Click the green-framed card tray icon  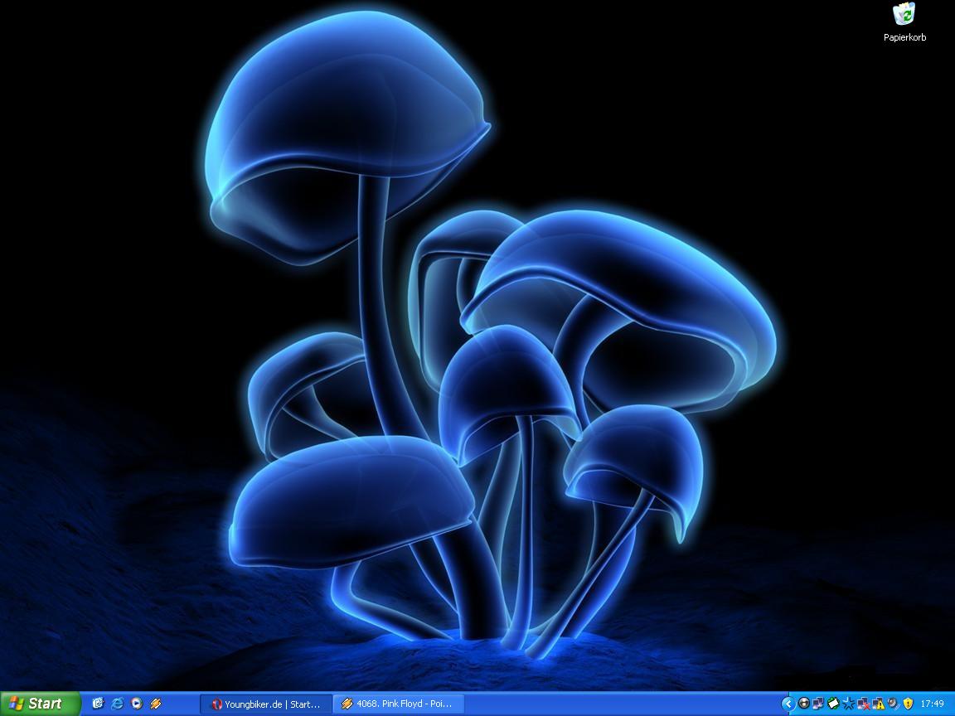833,704
